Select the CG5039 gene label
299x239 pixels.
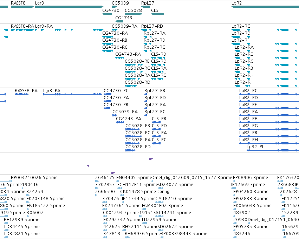pyautogui.click(x=120, y=3)
